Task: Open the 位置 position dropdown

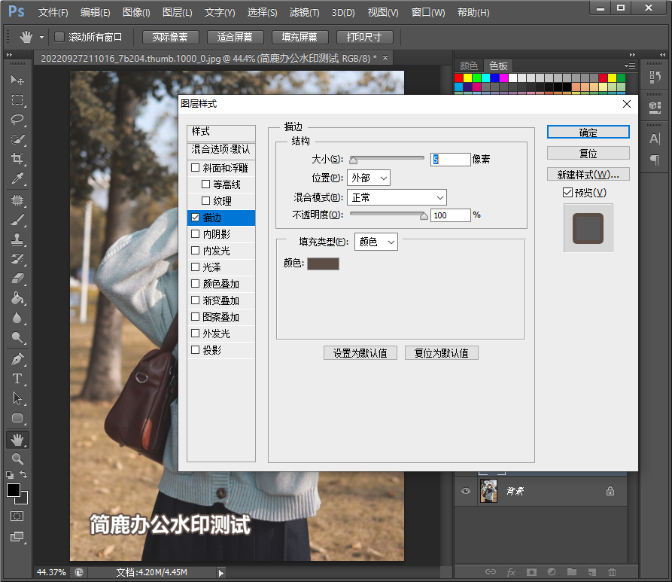Action: tap(369, 178)
